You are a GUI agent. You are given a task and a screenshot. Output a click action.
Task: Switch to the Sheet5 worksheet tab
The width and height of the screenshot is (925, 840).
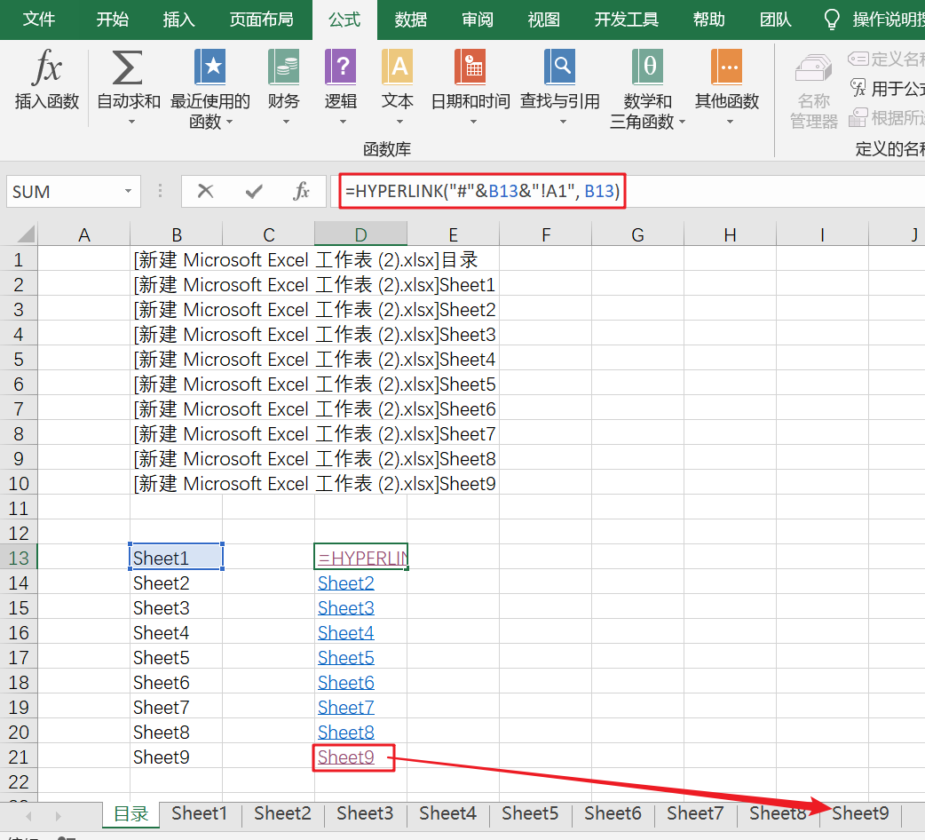[x=530, y=813]
